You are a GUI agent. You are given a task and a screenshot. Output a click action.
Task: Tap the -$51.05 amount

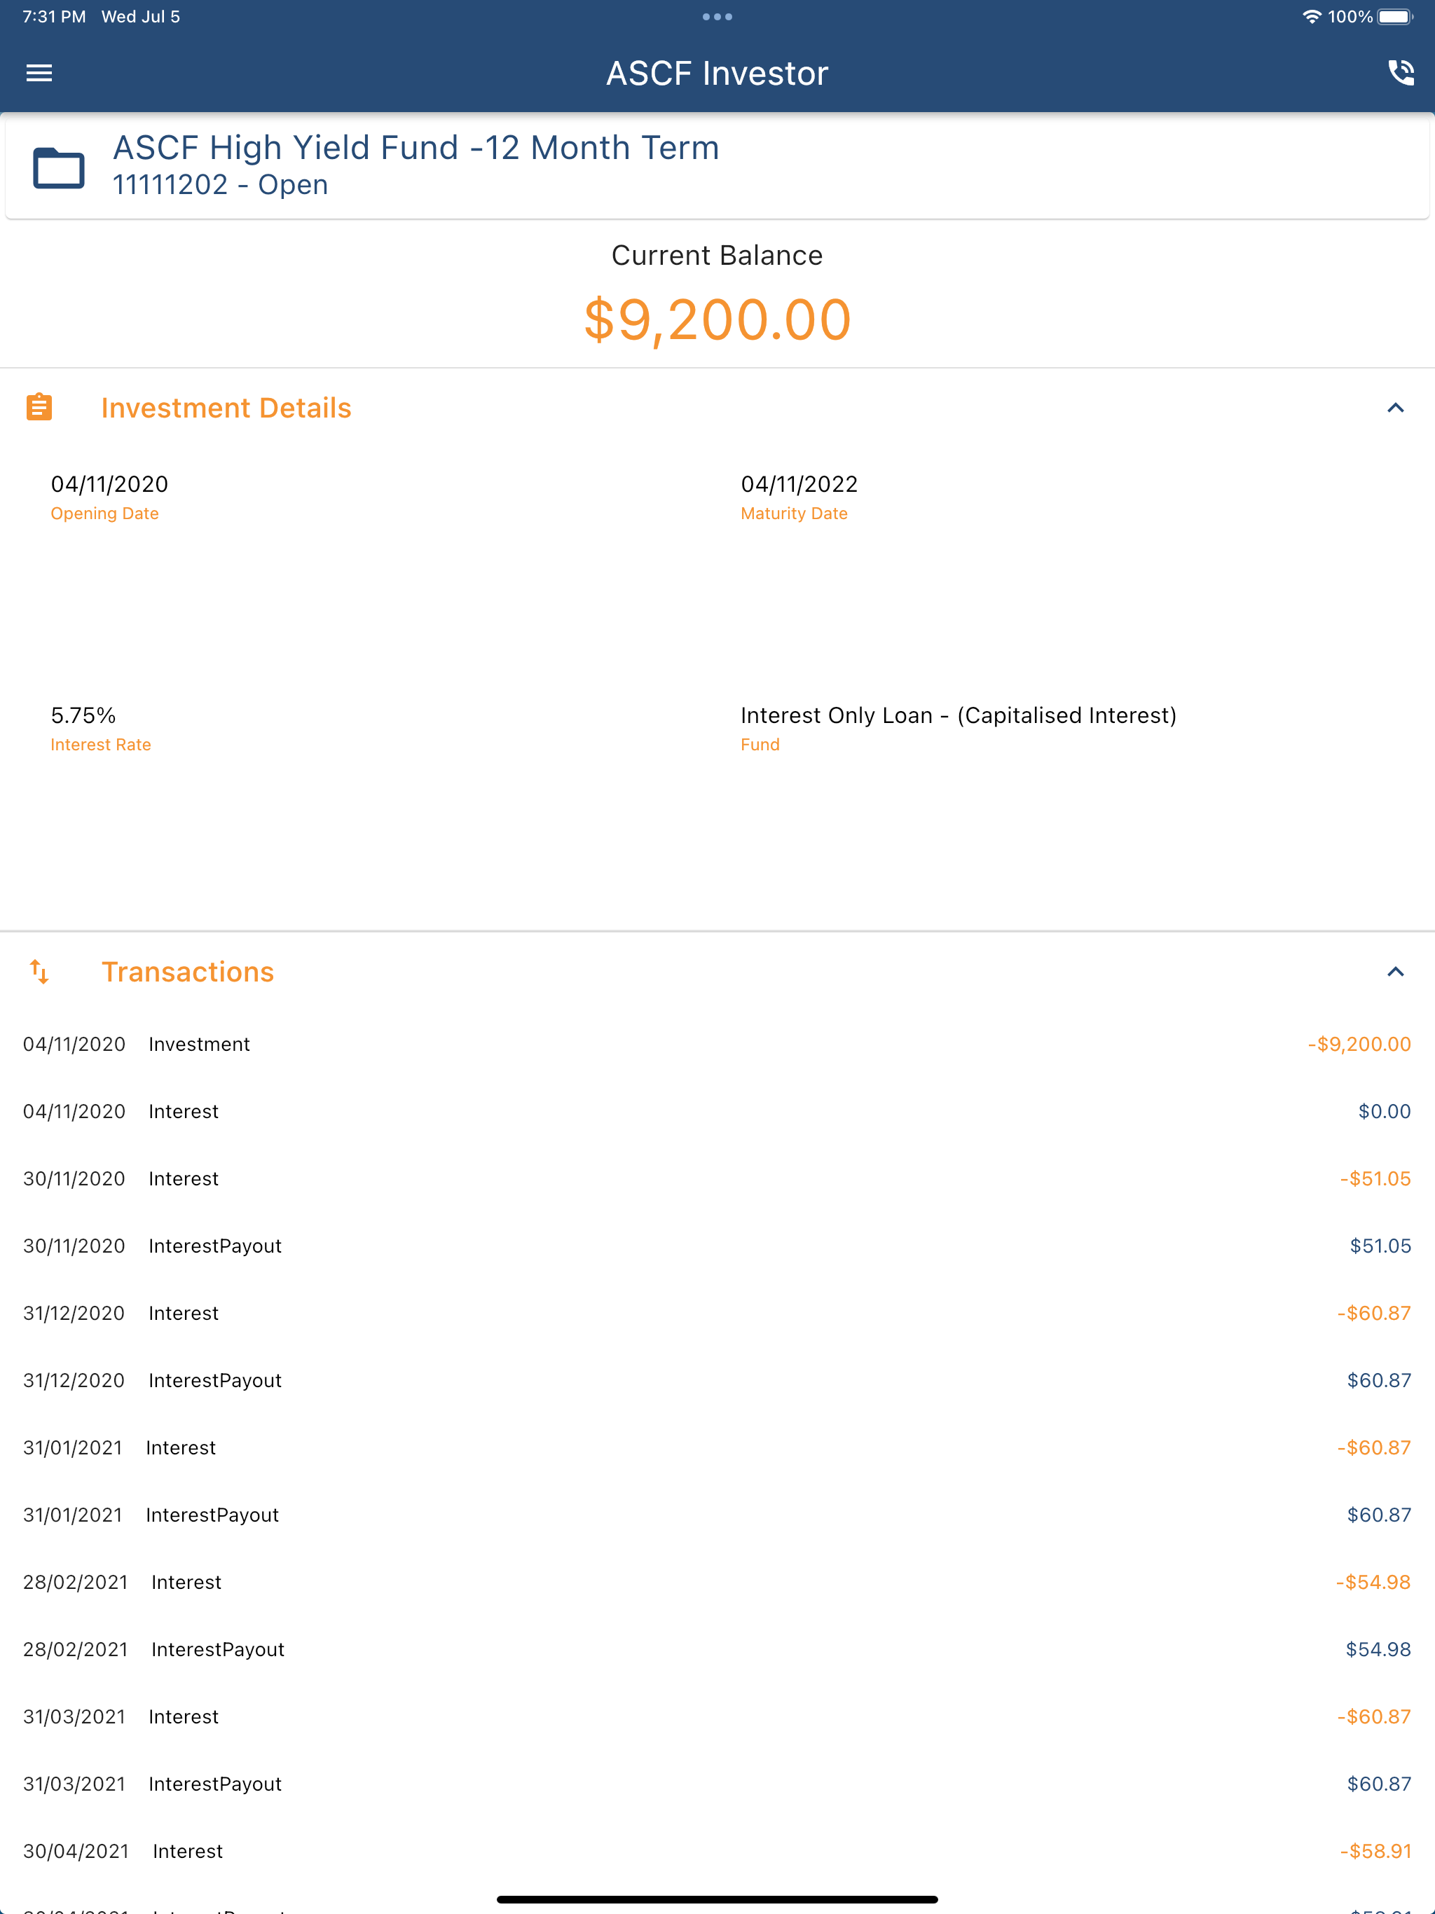1375,1178
